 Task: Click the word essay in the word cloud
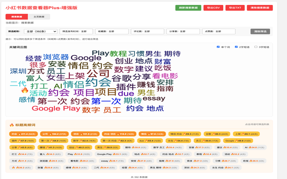pos(154,98)
